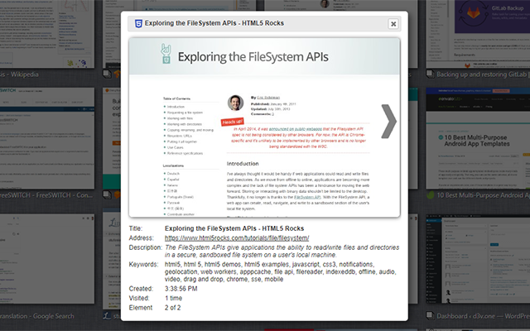Click the '10 Best Multi-Purpose Android' caption
The image size is (530, 331).
point(484,195)
